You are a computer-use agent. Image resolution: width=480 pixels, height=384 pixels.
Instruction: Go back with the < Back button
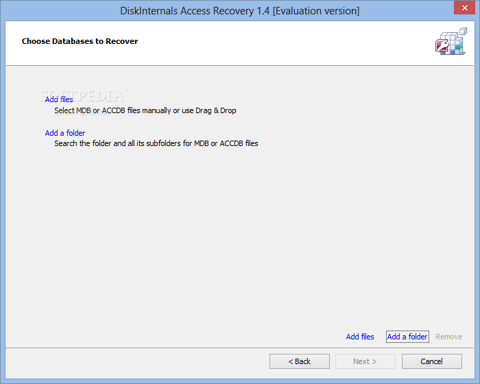300,361
